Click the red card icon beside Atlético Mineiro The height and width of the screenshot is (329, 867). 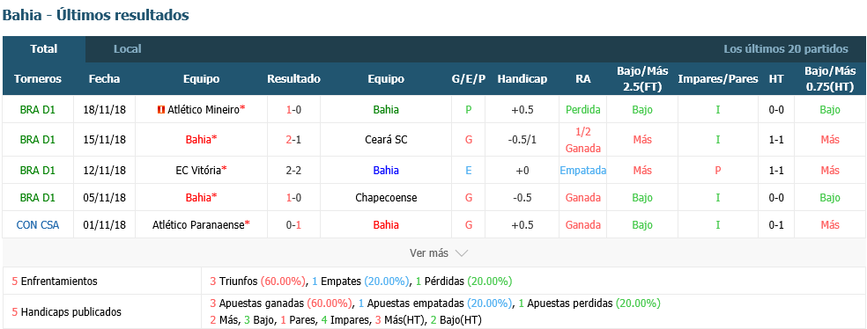pyautogui.click(x=161, y=110)
